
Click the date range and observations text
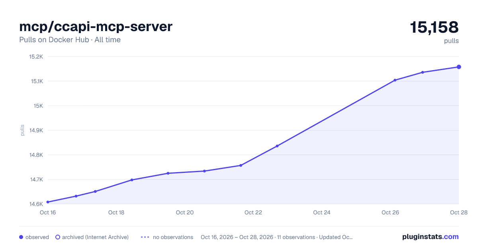coord(277,237)
